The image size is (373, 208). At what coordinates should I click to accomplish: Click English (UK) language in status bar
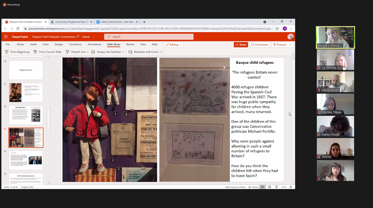pos(27,187)
